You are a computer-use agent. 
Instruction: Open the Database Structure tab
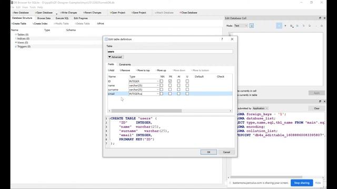pos(22,18)
